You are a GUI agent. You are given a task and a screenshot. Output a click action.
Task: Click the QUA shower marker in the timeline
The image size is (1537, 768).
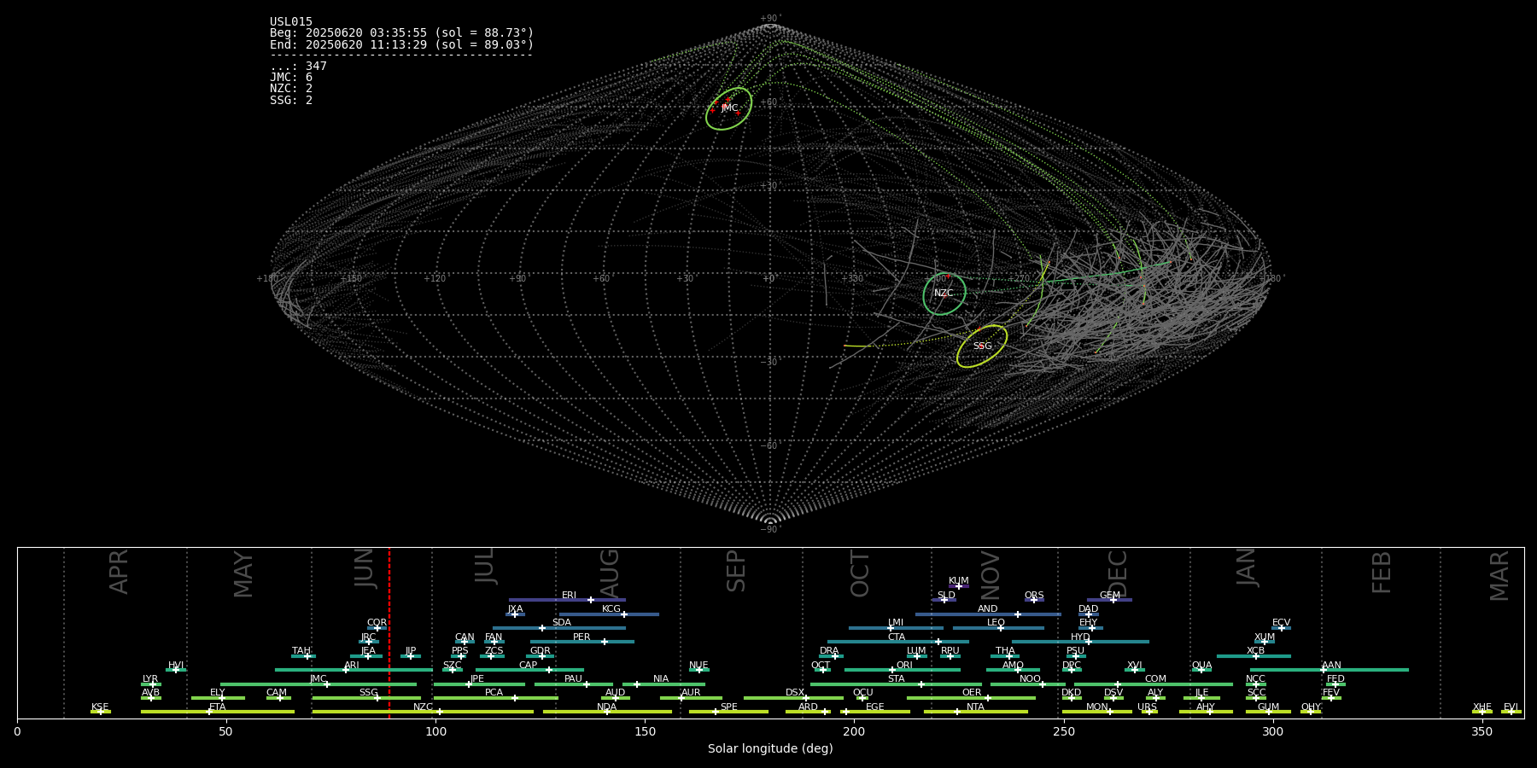pos(1201,670)
